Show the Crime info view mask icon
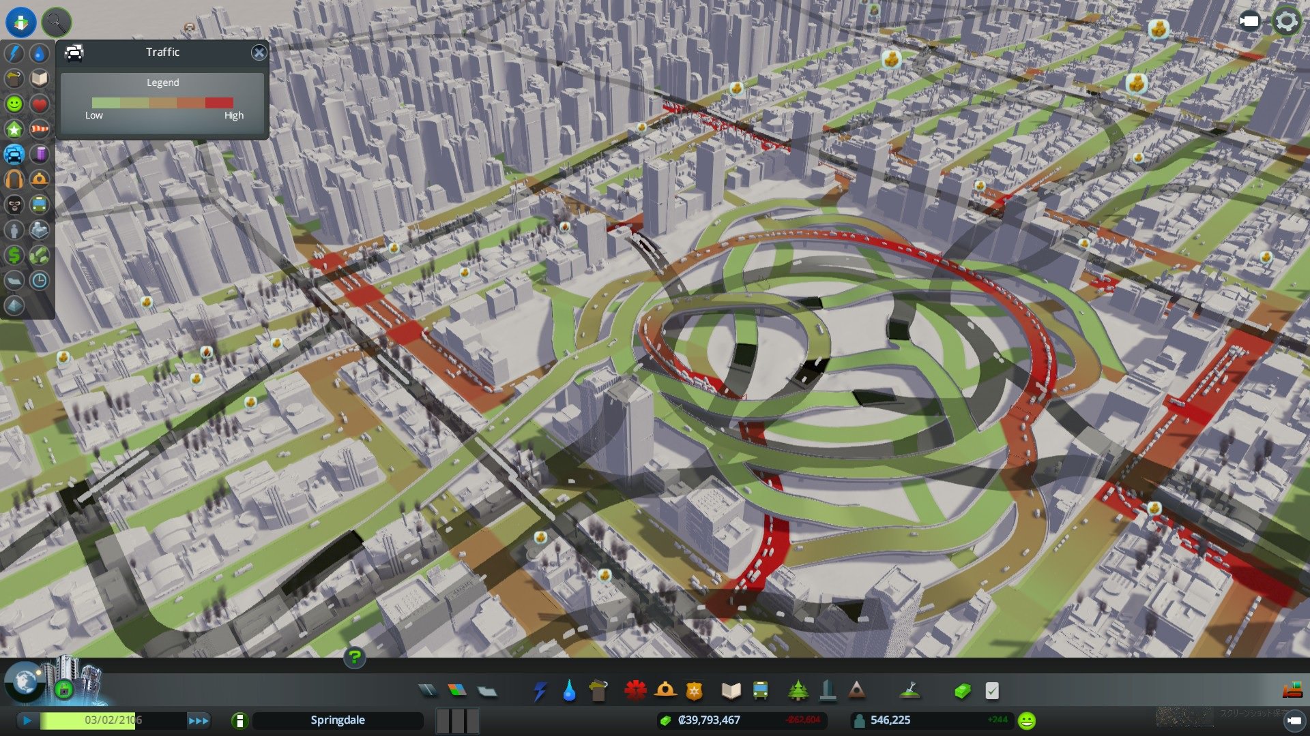 tap(14, 204)
